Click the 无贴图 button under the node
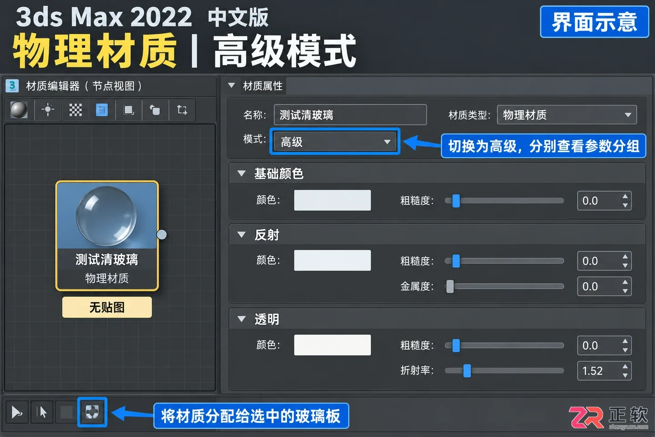The height and width of the screenshot is (437, 655). tap(107, 307)
